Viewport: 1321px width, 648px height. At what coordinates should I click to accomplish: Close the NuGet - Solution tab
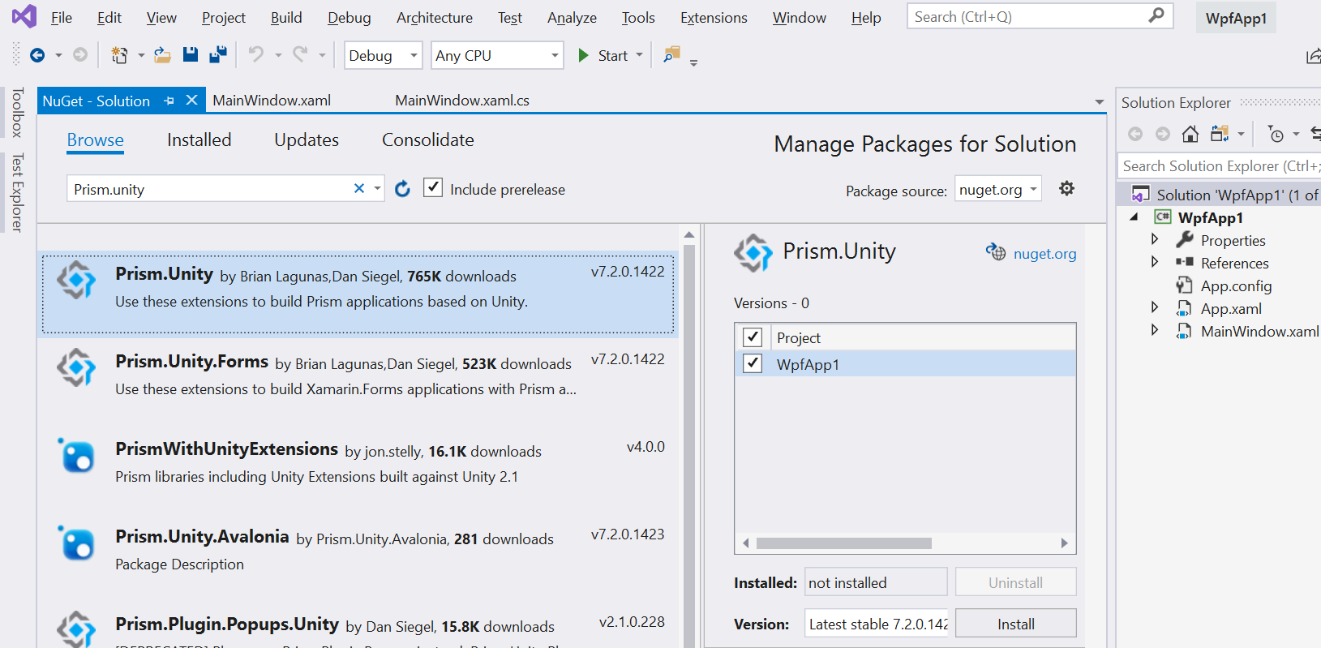coord(191,100)
